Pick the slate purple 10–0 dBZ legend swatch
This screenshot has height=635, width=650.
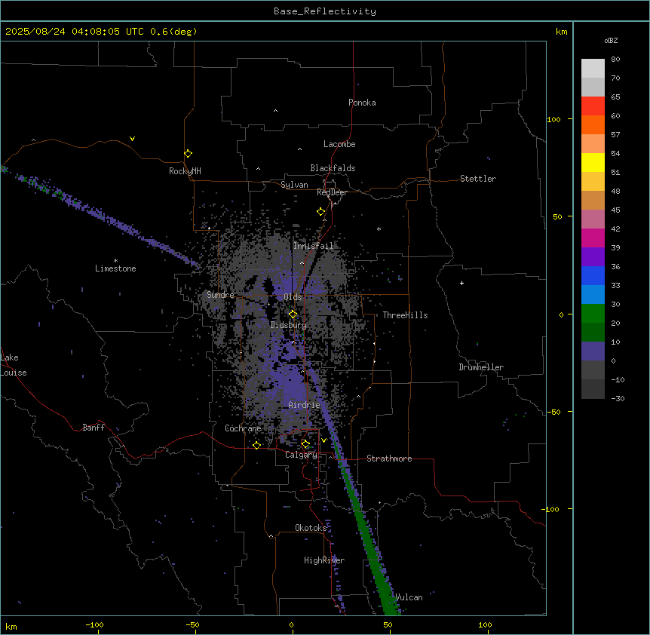tap(593, 351)
